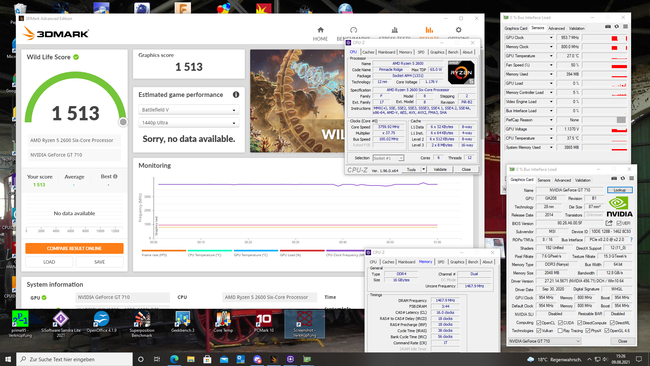The image size is (650, 366).
Task: Click refresh icon in lower GPU-Z window
Action: [623, 178]
